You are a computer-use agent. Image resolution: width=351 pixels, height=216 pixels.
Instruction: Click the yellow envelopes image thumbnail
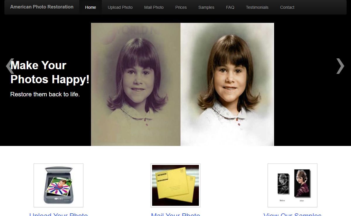175,185
